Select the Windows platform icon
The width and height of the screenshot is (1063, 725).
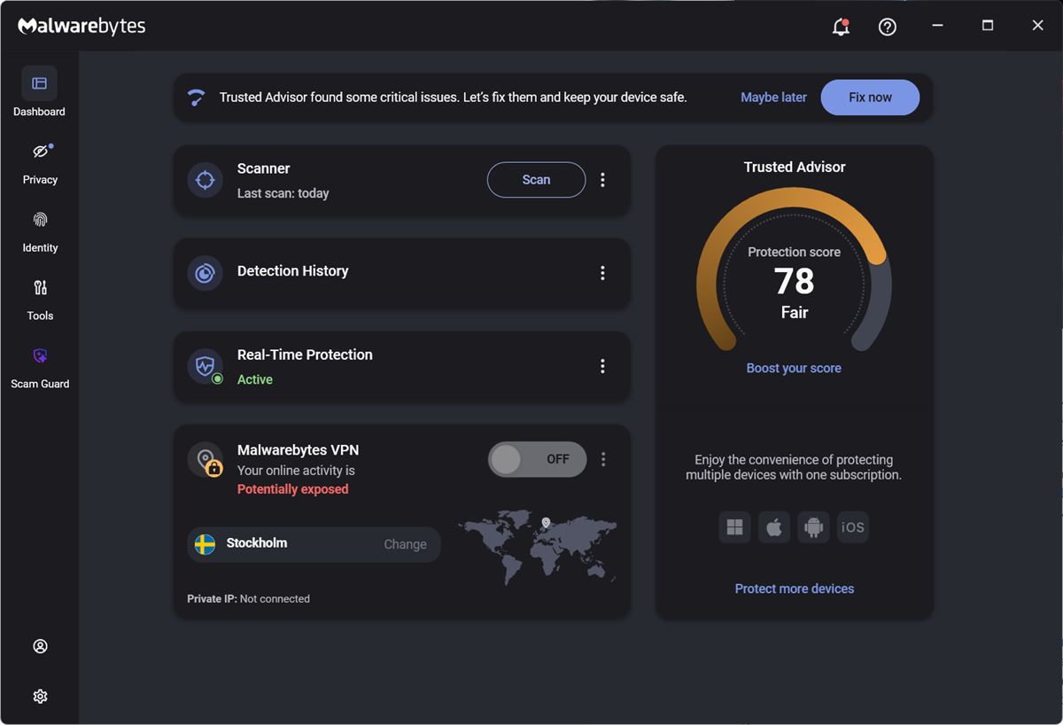[x=734, y=527]
